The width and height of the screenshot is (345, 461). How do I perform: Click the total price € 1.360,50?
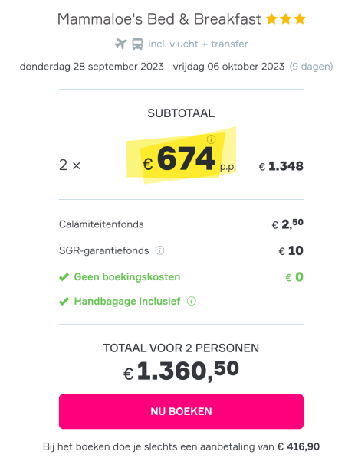tap(181, 371)
